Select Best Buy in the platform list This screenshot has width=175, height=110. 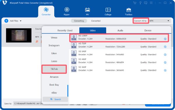(54, 85)
